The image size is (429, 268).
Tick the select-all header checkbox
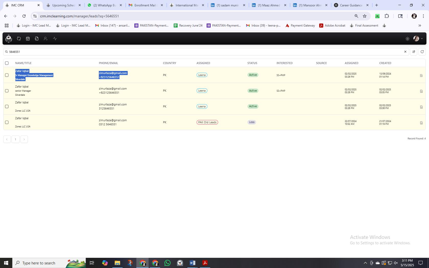point(7,63)
